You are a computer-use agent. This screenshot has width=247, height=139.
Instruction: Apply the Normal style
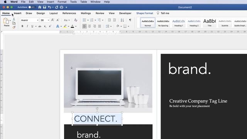[x=148, y=23]
